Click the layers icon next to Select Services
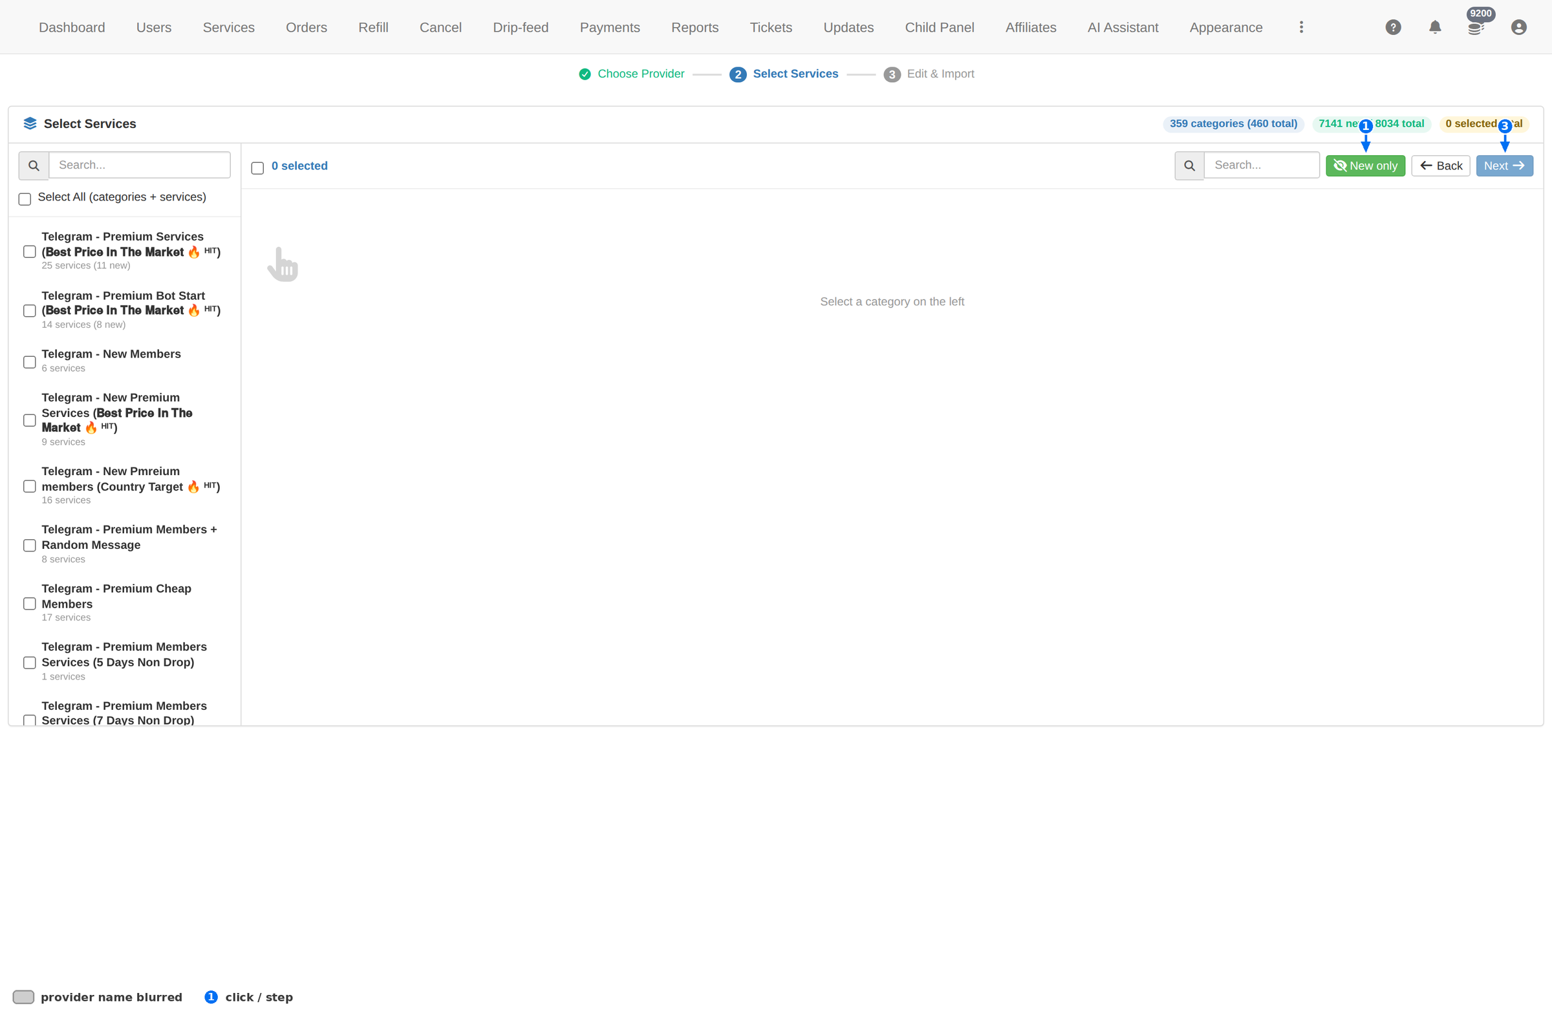 tap(30, 123)
